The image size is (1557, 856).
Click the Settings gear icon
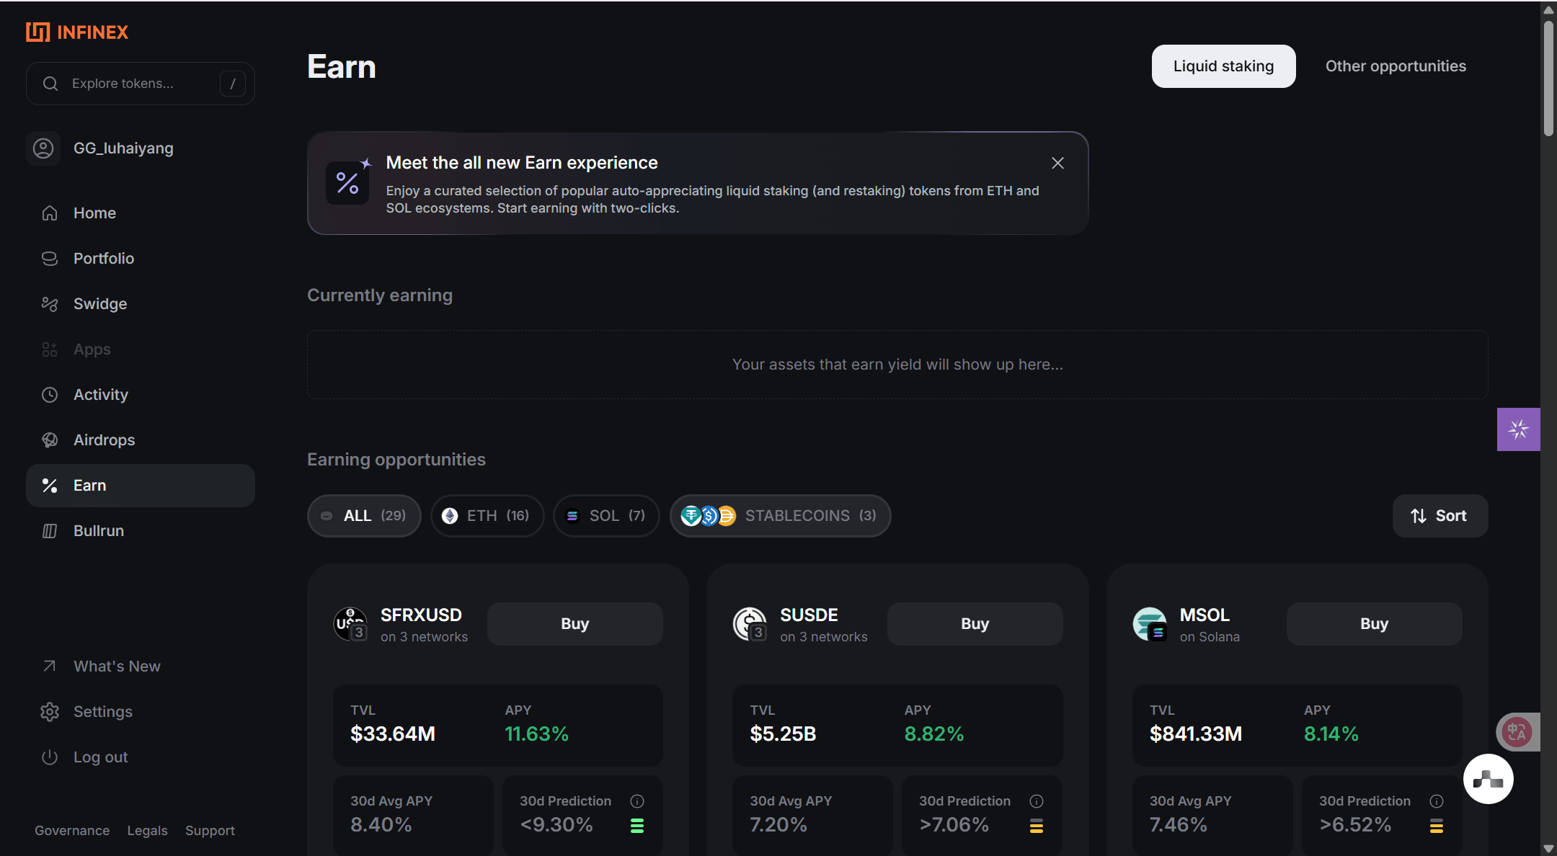point(50,712)
